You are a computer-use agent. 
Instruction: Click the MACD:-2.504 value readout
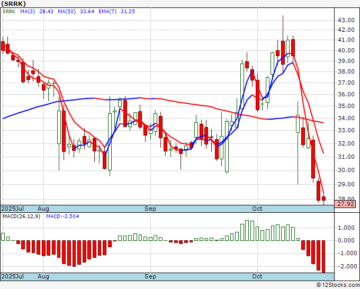click(62, 216)
